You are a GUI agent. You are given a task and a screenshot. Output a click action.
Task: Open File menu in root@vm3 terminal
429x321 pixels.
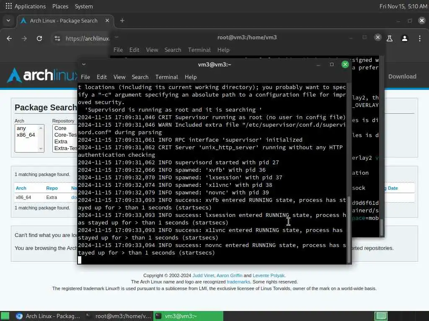click(118, 50)
